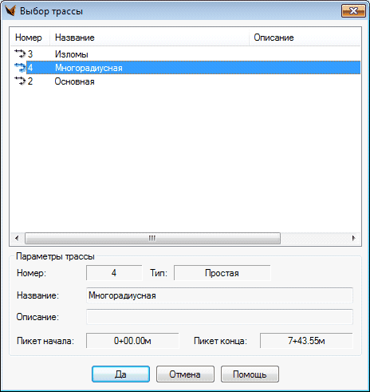
Task: Click the left scroll arrow of list
Action: (17, 238)
